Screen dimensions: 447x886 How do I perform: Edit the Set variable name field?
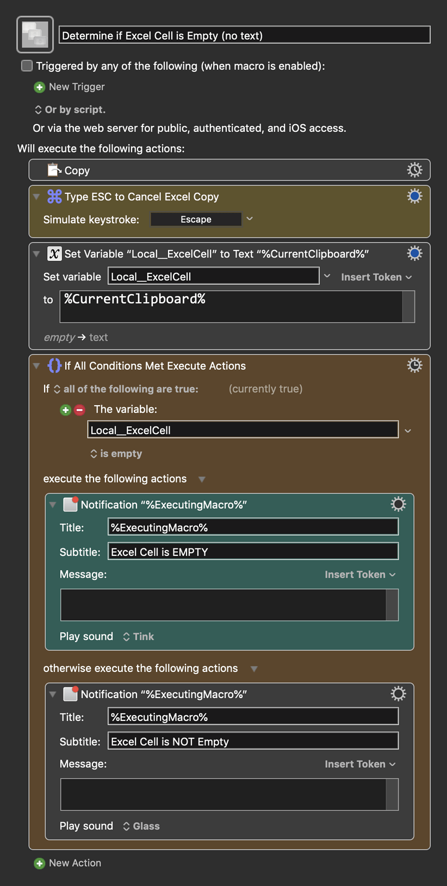[213, 276]
